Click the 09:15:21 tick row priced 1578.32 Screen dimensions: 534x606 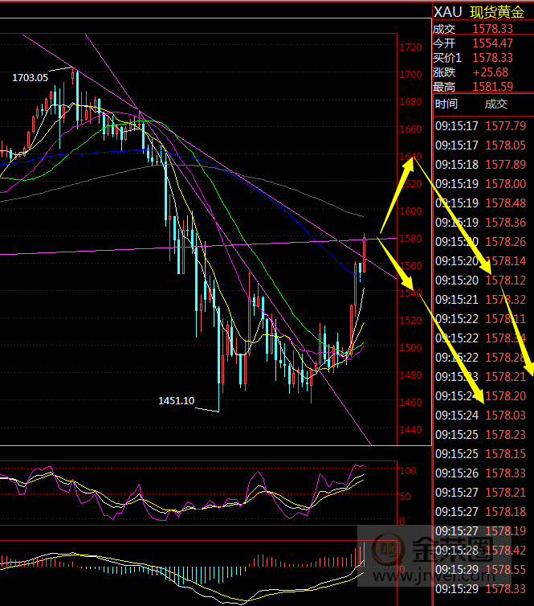coord(482,300)
